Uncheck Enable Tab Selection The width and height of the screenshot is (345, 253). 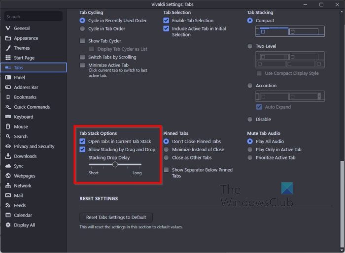(x=166, y=21)
